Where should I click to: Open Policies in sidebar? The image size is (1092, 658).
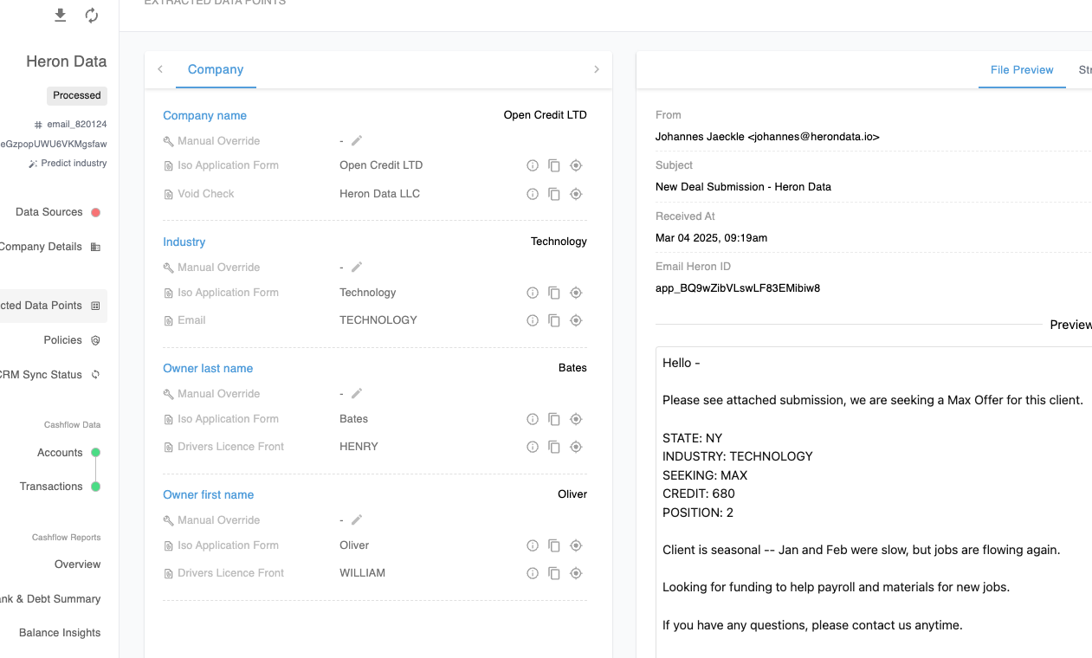pyautogui.click(x=72, y=340)
